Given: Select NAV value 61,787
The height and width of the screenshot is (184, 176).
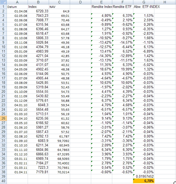Looking at the screenshot, I should click(59, 136).
